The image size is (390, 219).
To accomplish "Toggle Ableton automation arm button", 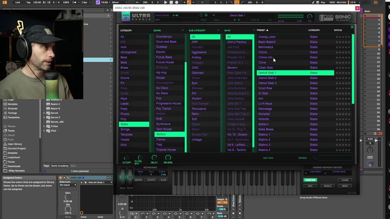I will point(189,2).
